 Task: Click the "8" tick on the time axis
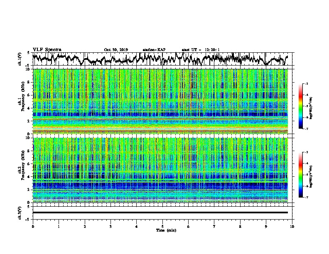pyautogui.click(x=240, y=227)
